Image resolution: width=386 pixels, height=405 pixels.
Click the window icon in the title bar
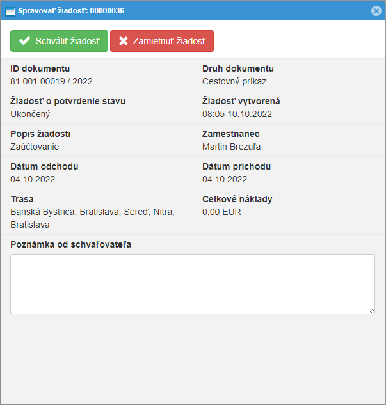10,10
